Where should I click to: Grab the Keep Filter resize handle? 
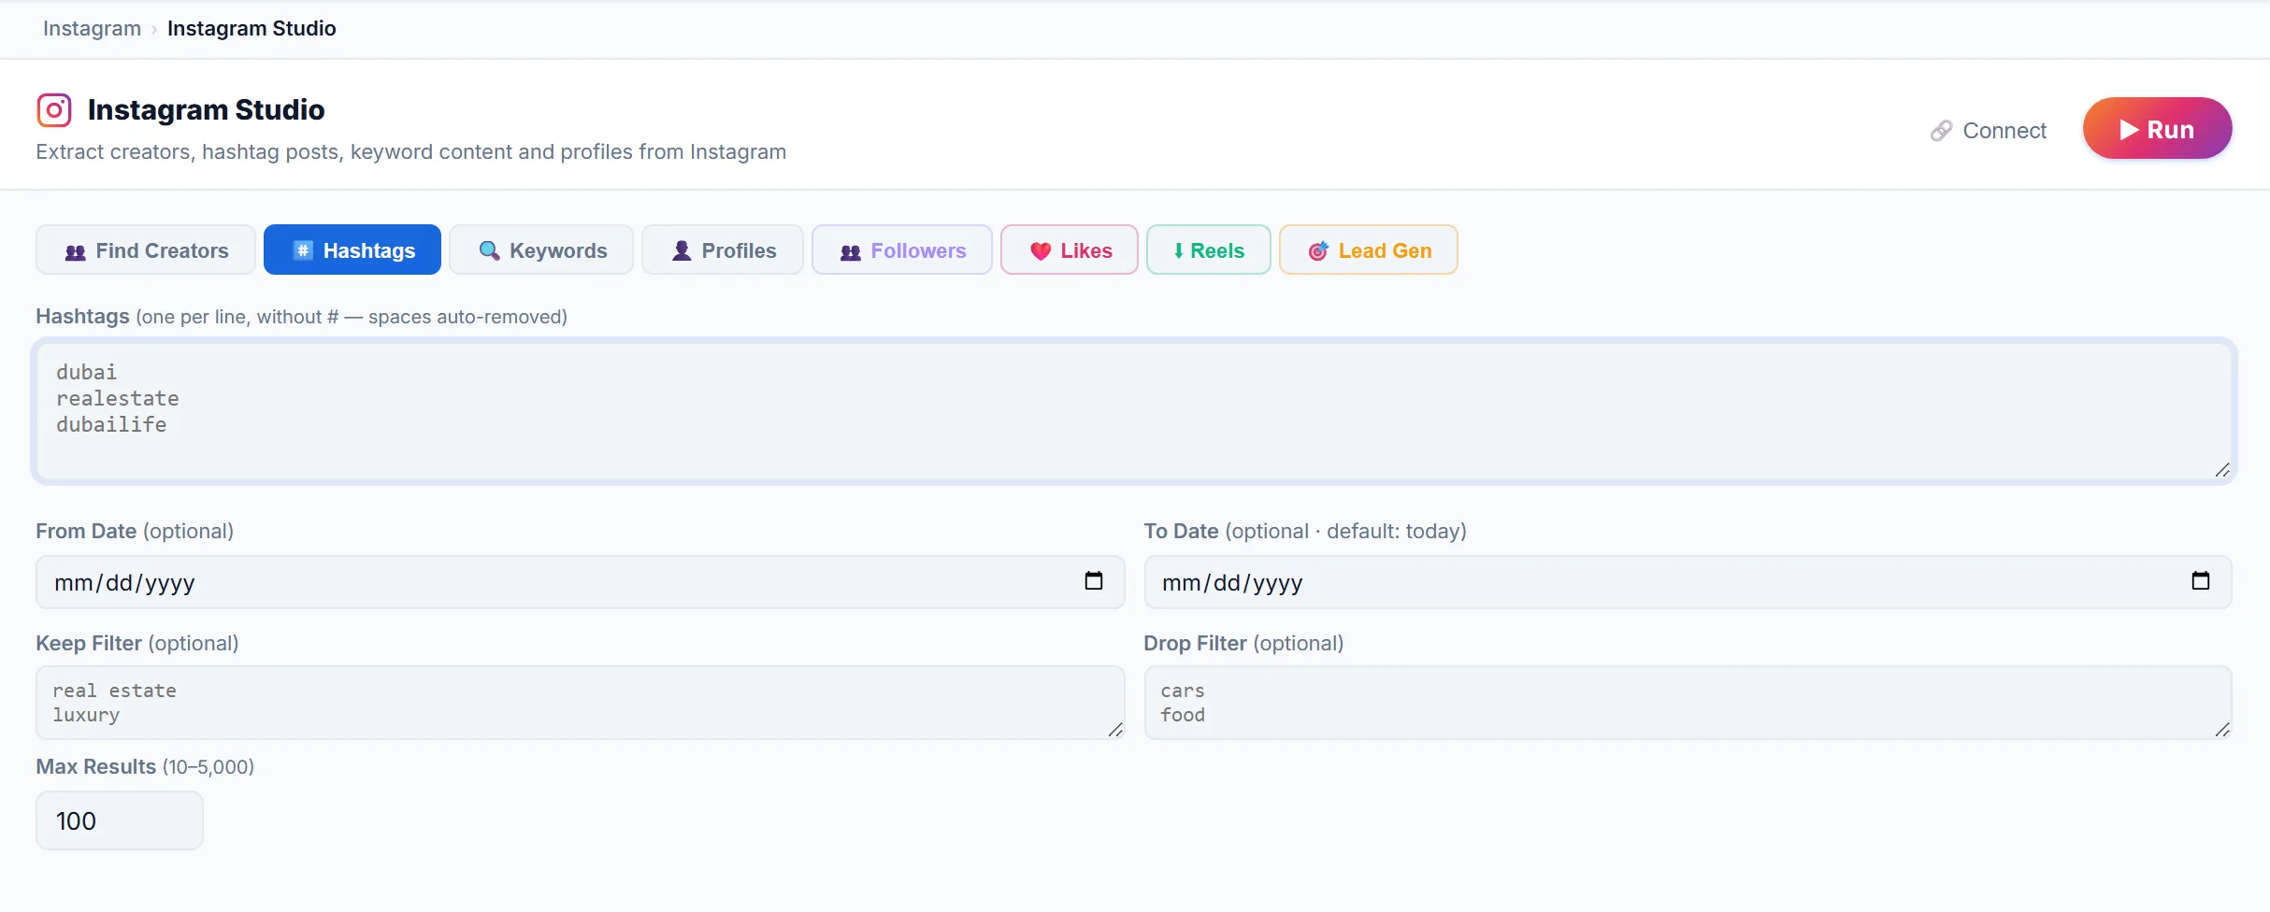pos(1115,730)
